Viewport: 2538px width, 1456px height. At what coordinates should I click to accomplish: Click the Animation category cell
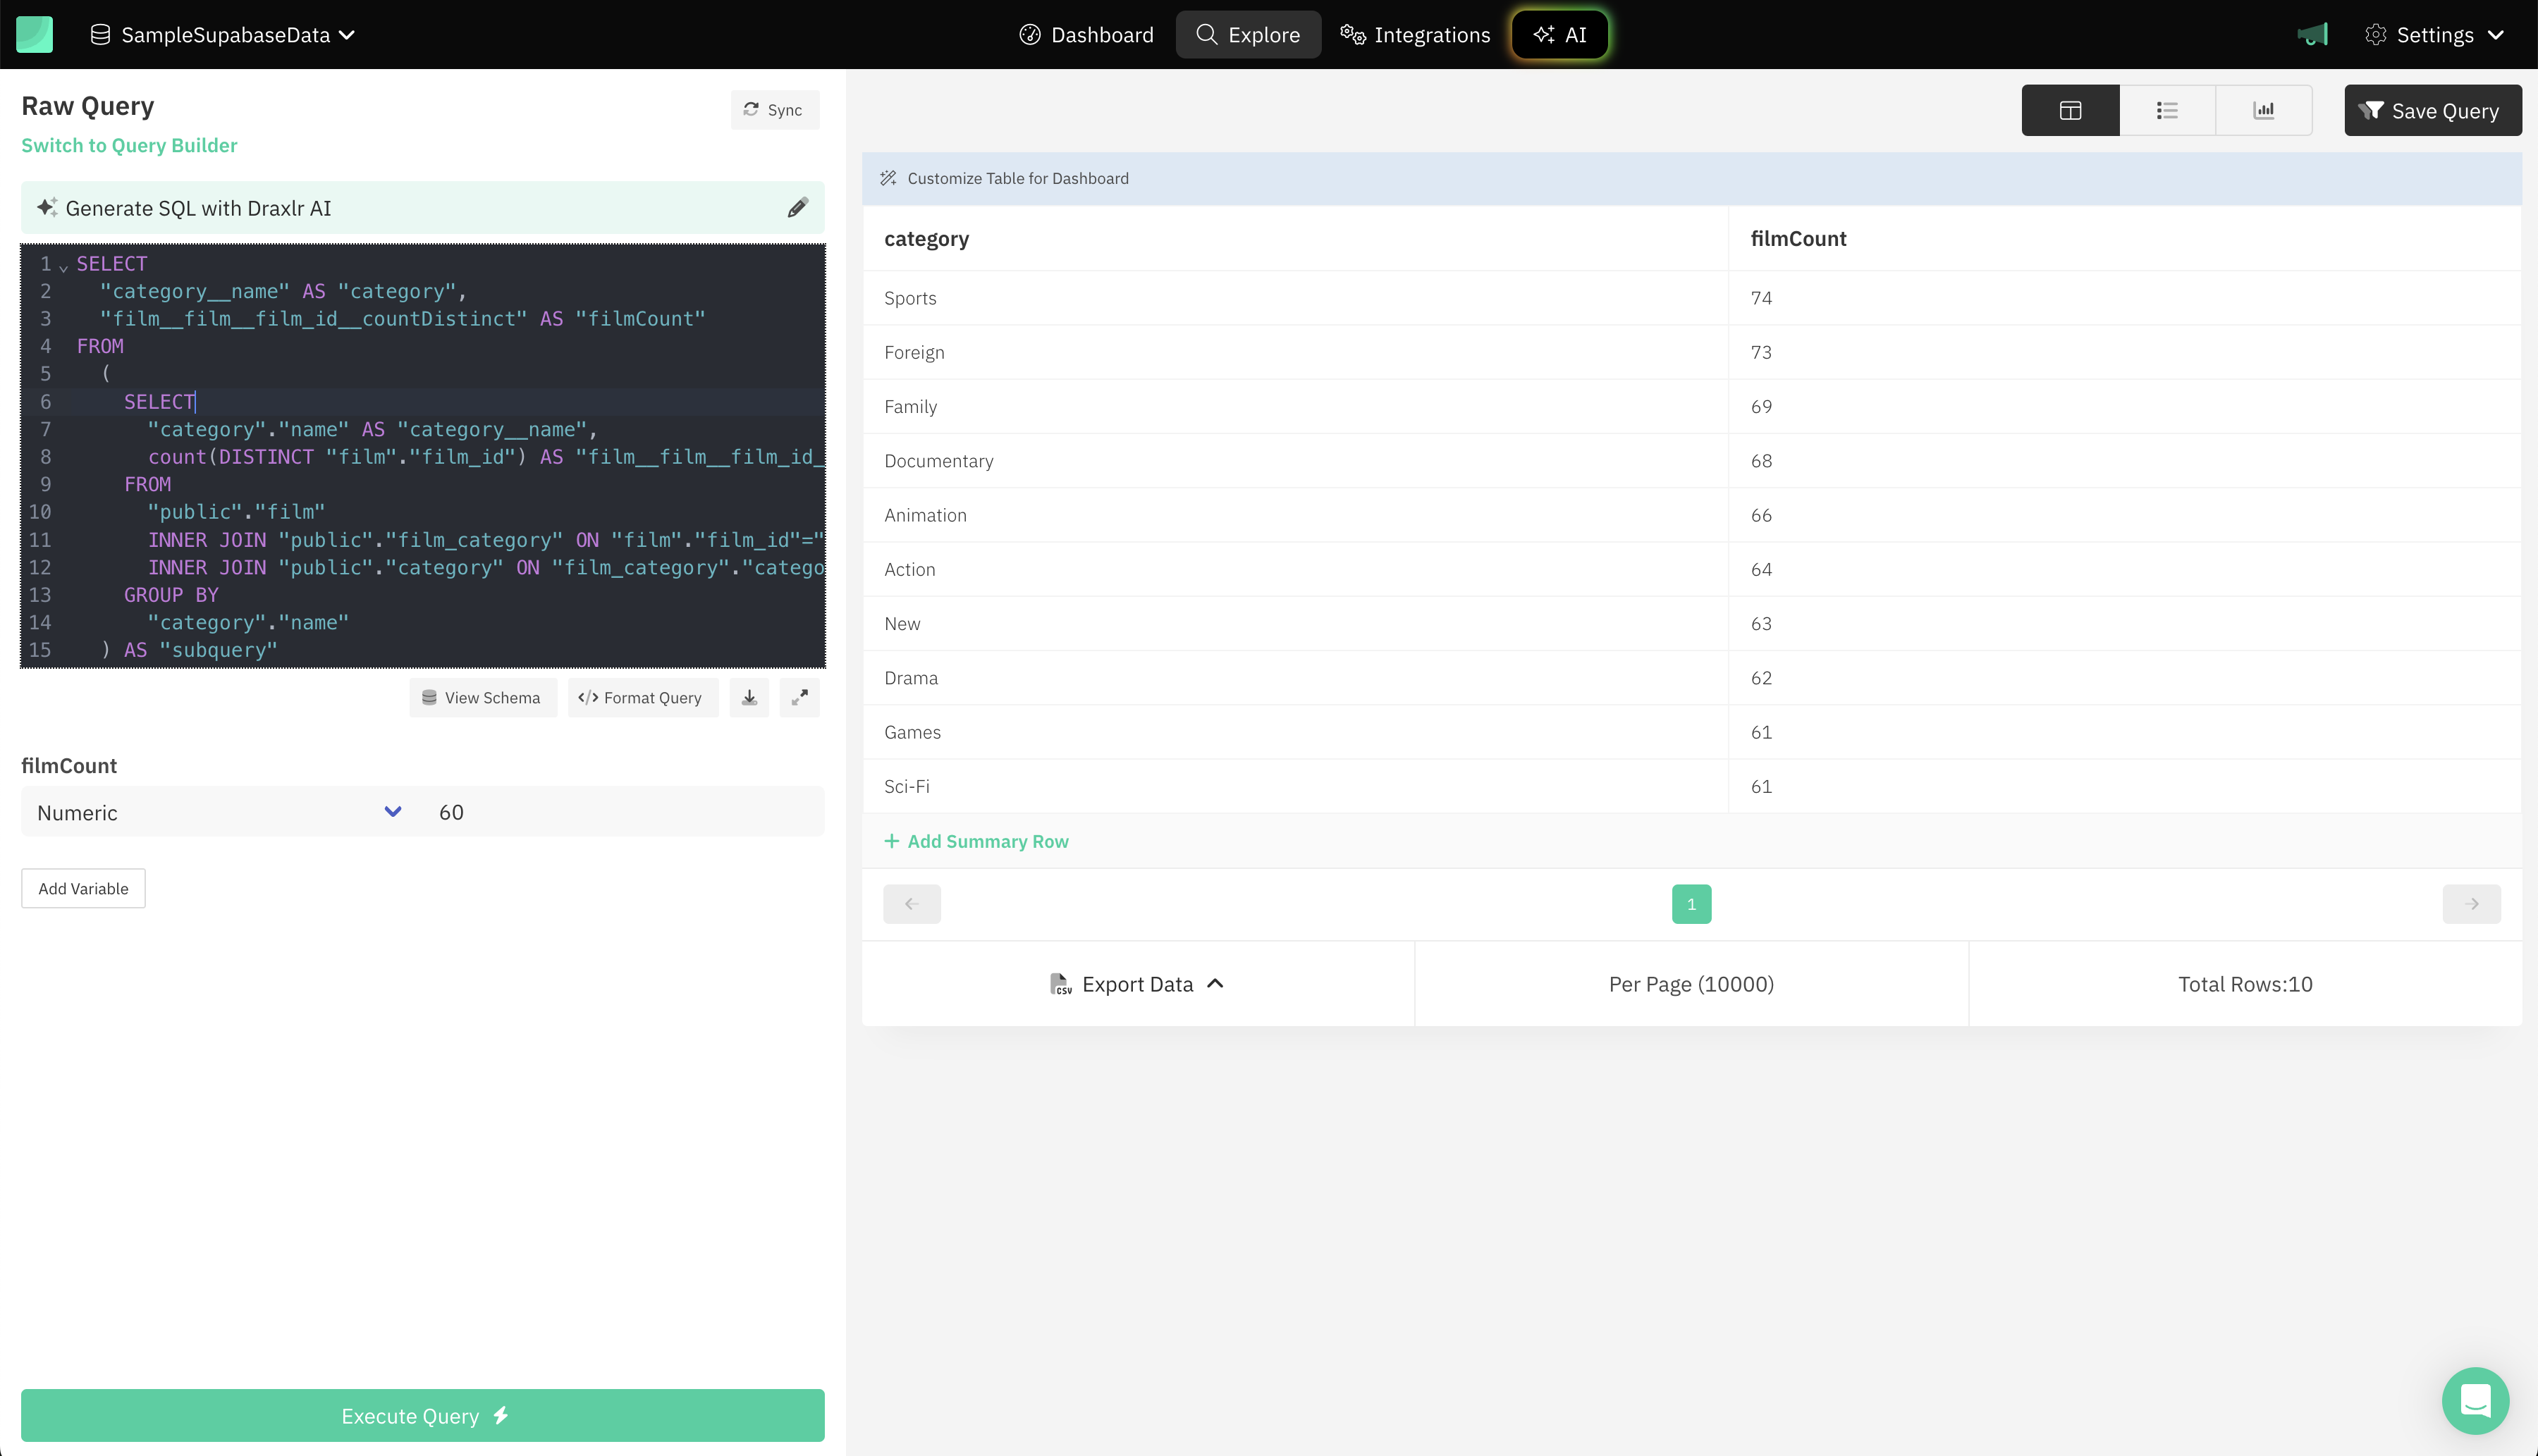1294,515
